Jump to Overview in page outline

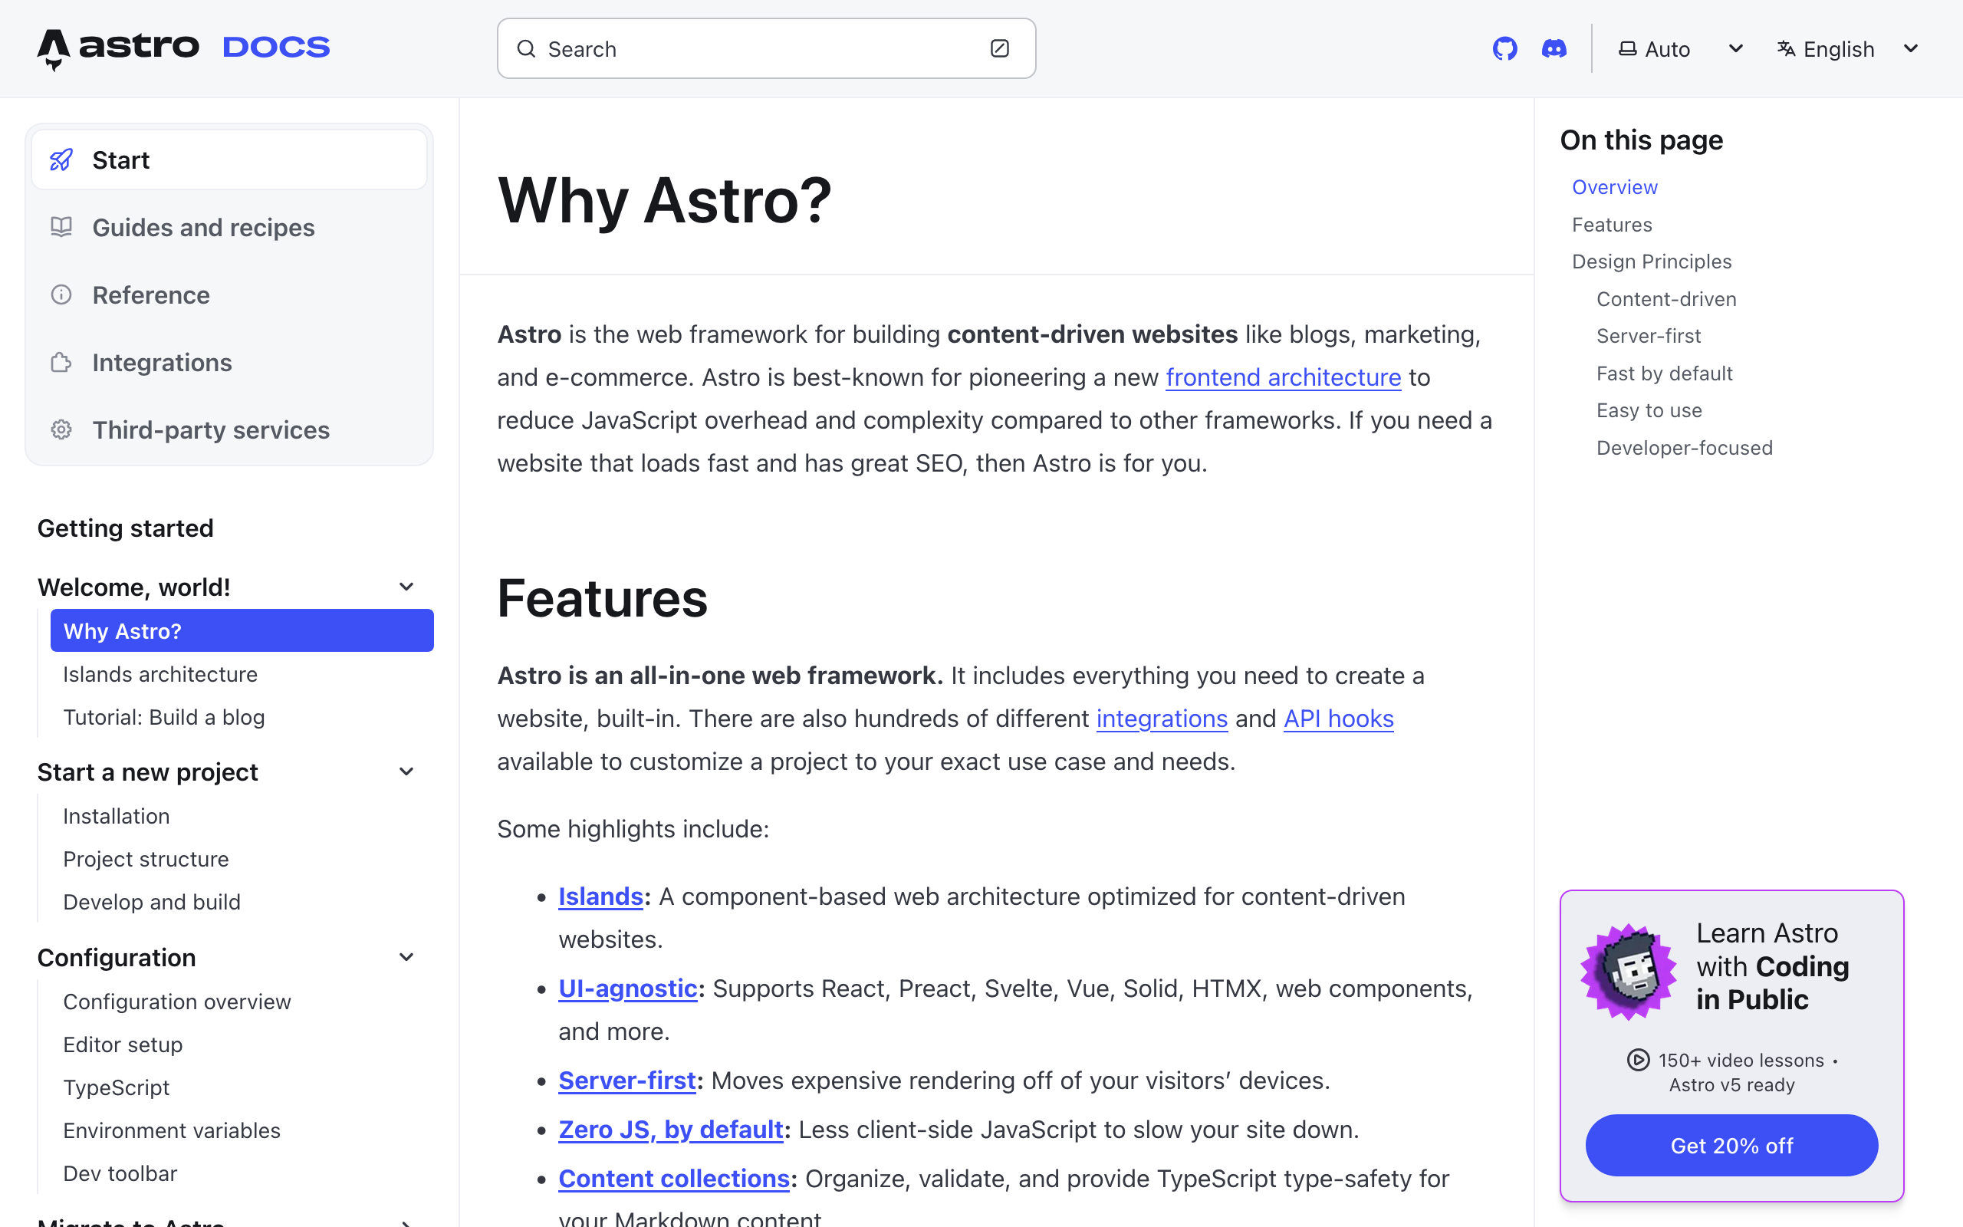tap(1614, 186)
